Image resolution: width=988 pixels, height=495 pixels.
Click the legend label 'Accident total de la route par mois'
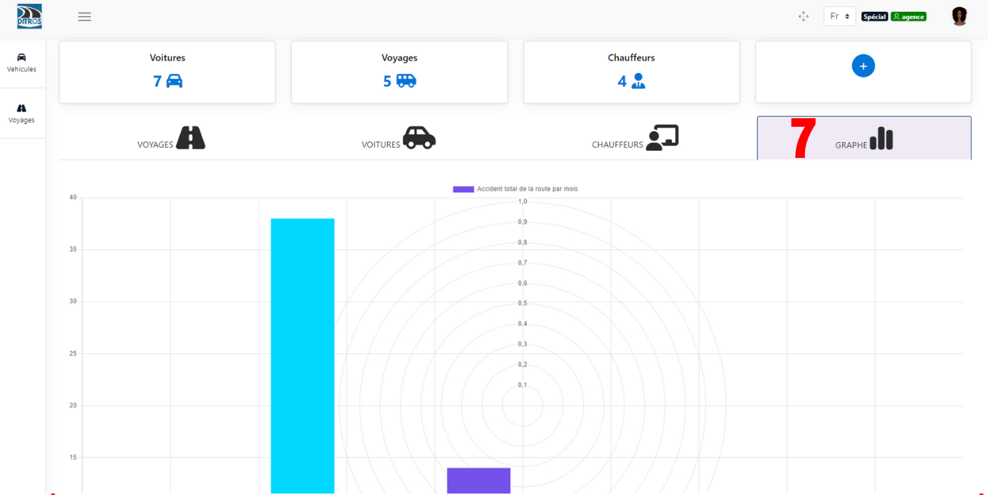pyautogui.click(x=527, y=189)
